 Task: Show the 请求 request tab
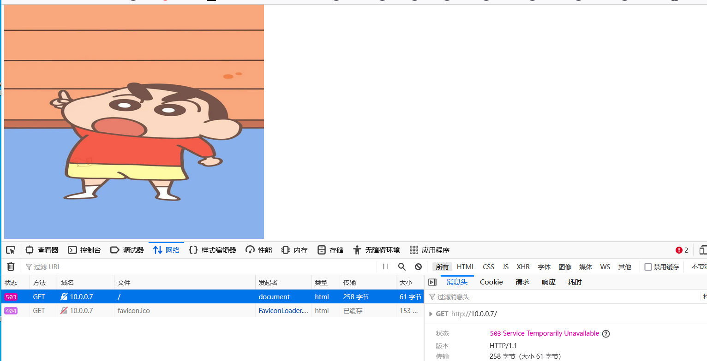[x=522, y=282]
